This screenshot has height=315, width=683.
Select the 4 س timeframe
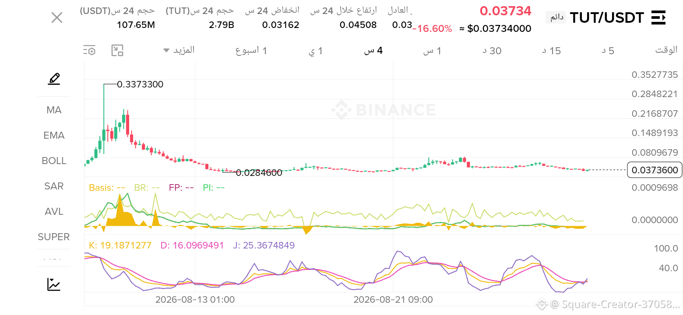click(x=373, y=51)
